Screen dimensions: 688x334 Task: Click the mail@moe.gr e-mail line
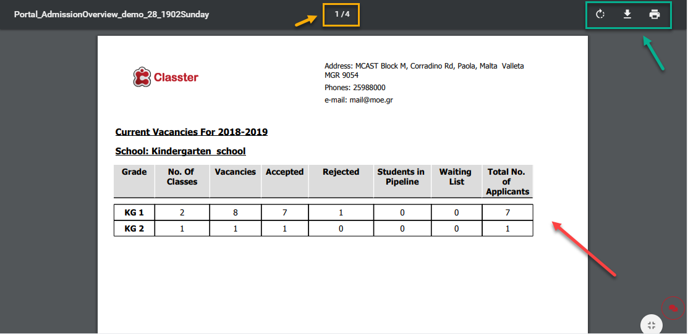[x=359, y=100]
